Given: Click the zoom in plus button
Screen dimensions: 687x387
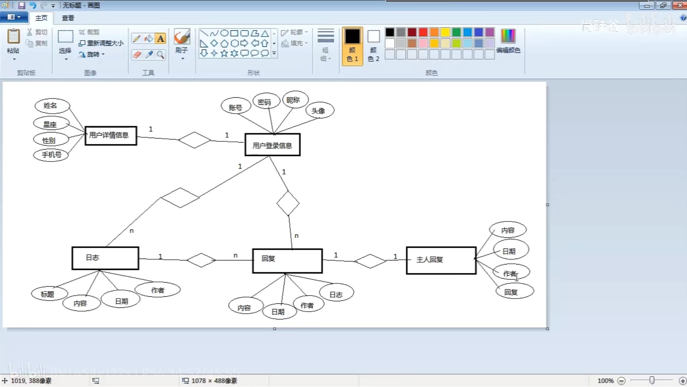Looking at the screenshot, I should pos(682,381).
